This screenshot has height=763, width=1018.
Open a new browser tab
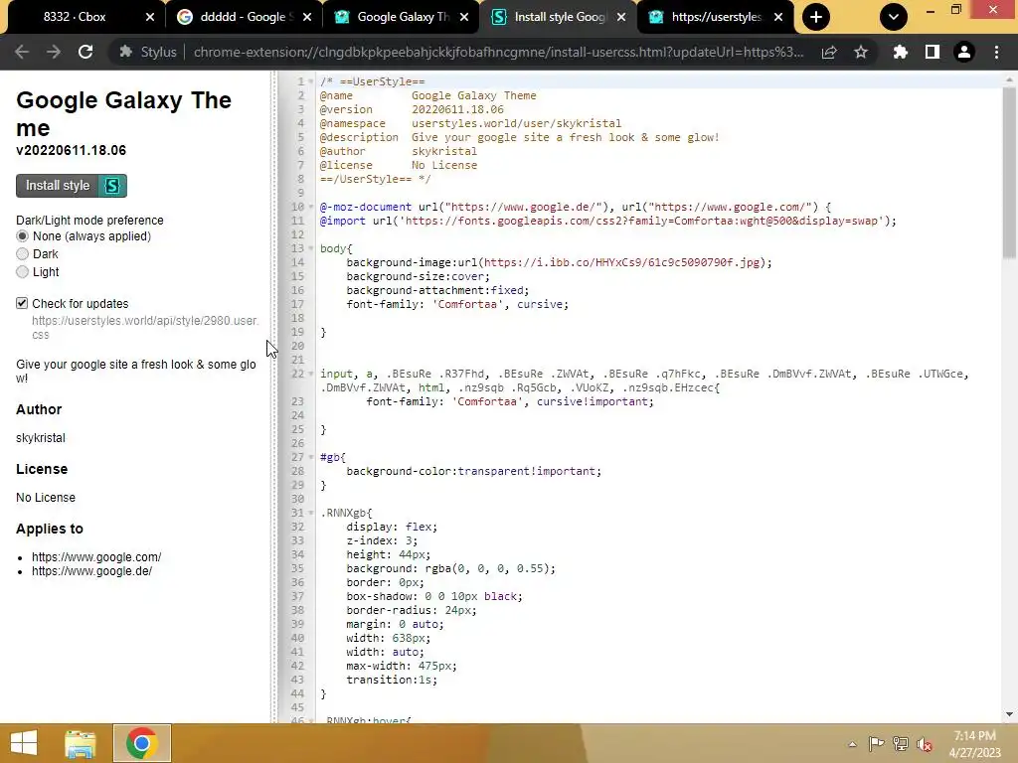point(816,17)
